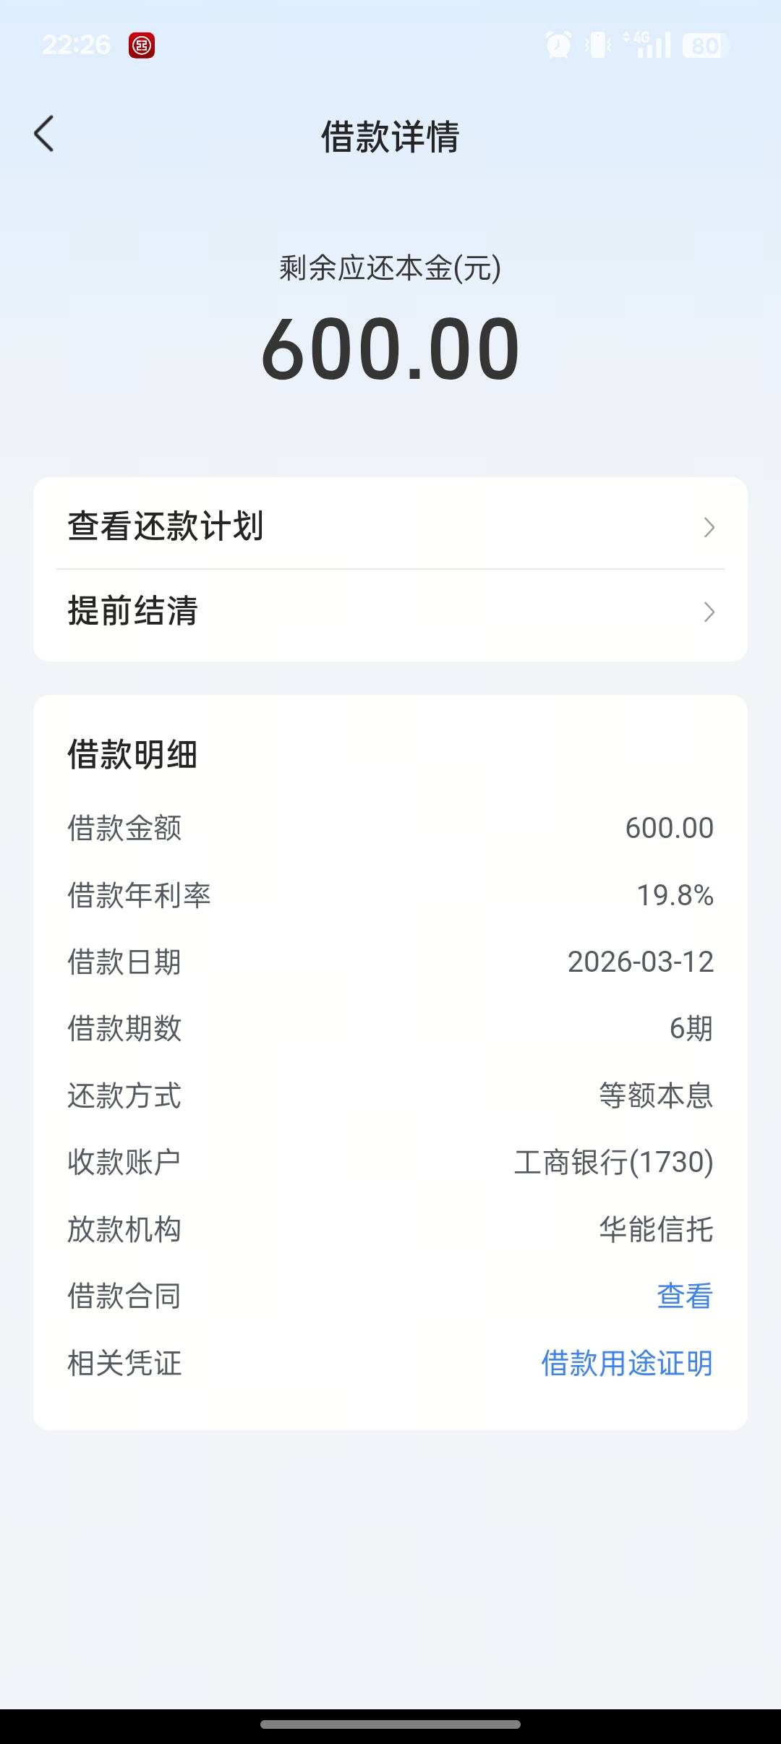Open the 借款用途证明 certificate link

click(627, 1363)
